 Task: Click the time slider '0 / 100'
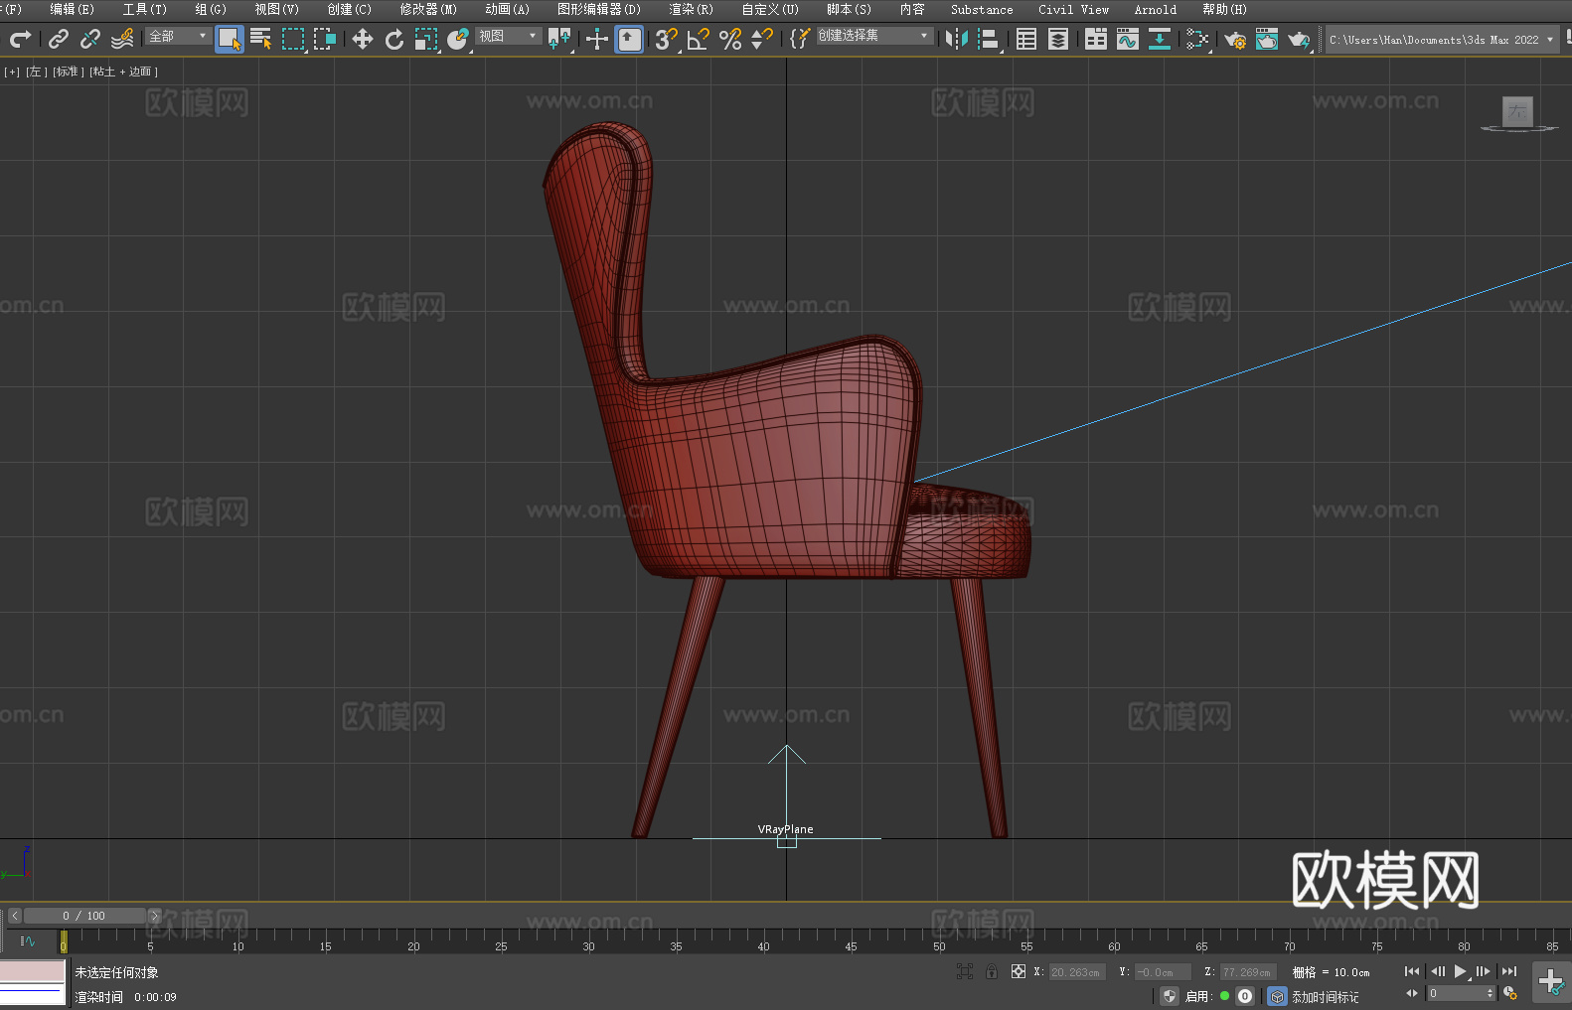(84, 916)
